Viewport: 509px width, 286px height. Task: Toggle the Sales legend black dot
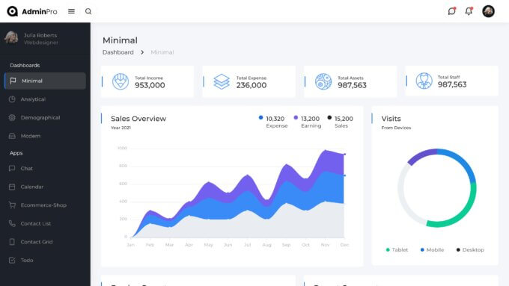pos(329,117)
